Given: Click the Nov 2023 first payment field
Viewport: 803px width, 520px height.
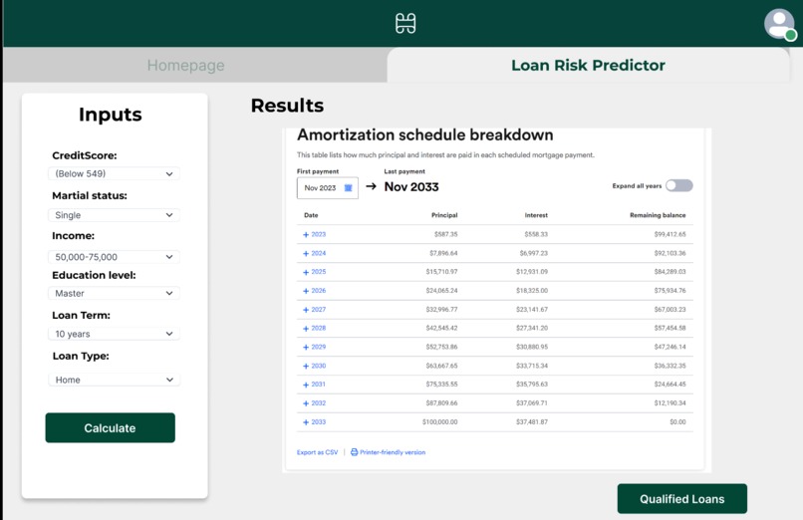Looking at the screenshot, I should pyautogui.click(x=327, y=188).
